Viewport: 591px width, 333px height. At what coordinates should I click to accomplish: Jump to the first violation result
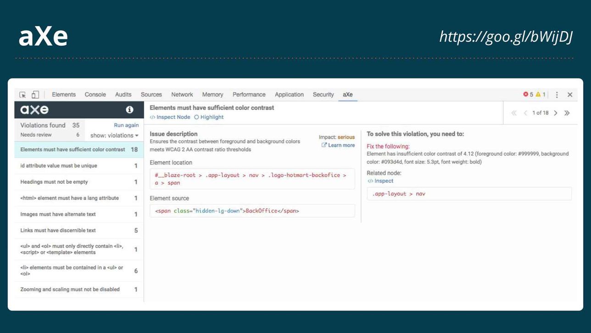point(514,113)
